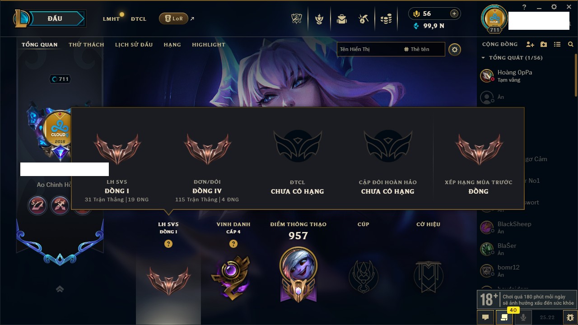Open the Loot hammer icon

point(364,19)
